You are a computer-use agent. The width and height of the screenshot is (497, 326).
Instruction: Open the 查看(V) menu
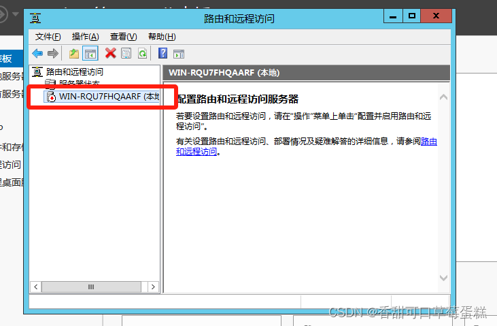123,37
